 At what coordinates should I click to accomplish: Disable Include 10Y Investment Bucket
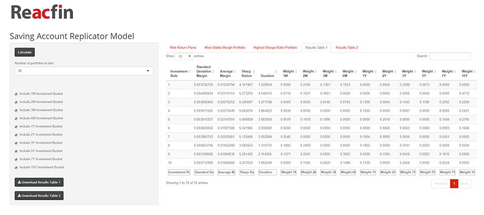tap(16, 167)
